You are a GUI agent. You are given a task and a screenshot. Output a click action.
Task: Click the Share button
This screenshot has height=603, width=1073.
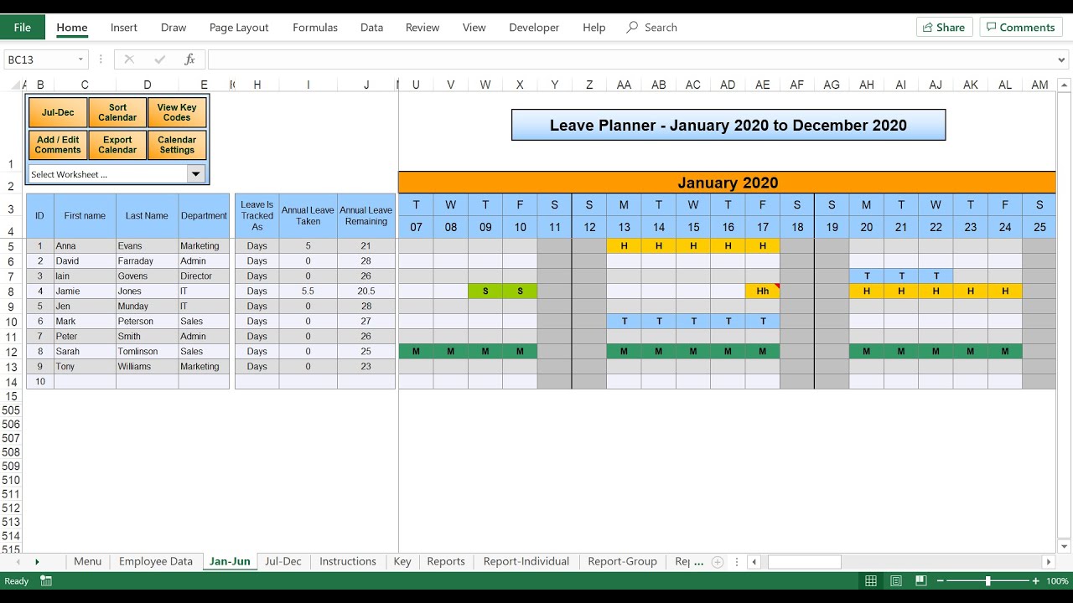coord(945,28)
